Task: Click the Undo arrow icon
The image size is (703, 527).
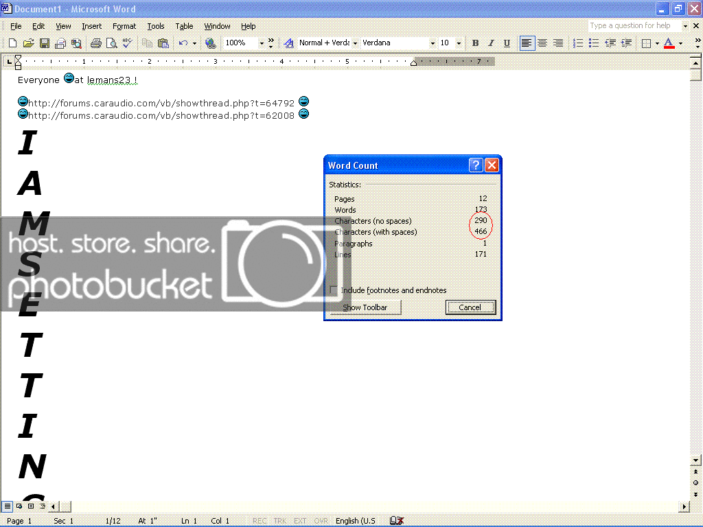Action: point(183,43)
